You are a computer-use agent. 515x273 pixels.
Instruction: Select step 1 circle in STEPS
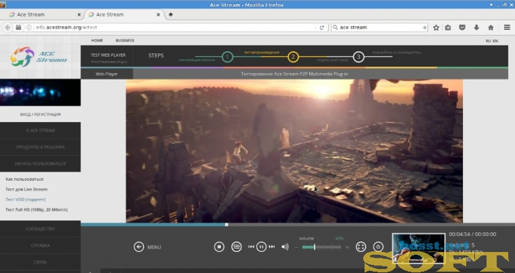click(x=227, y=57)
